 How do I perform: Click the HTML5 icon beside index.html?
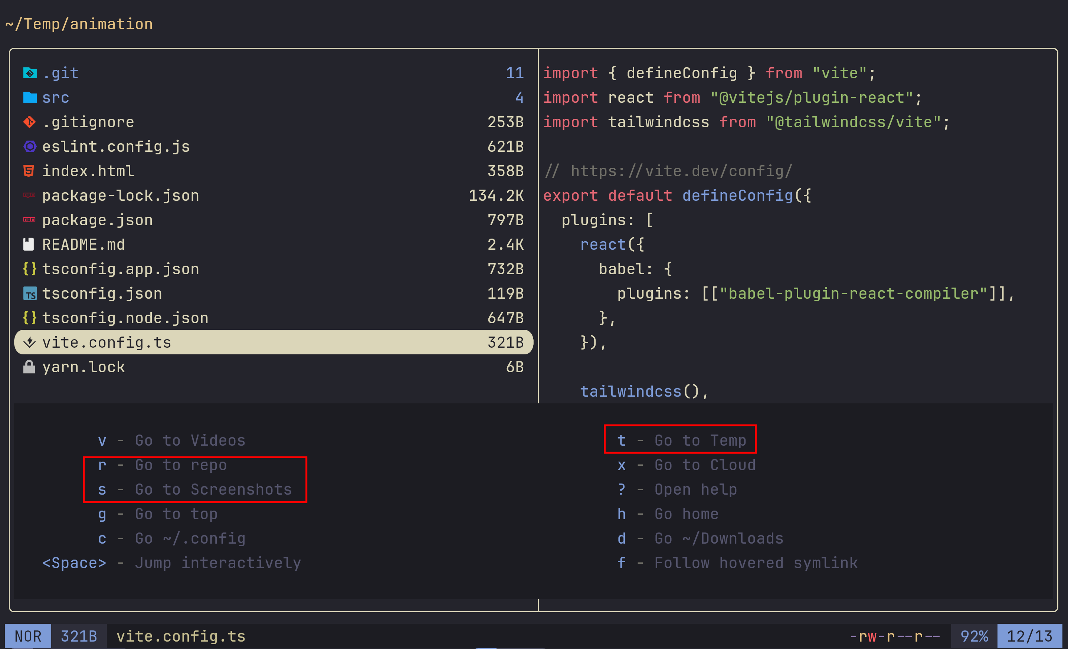(x=29, y=171)
